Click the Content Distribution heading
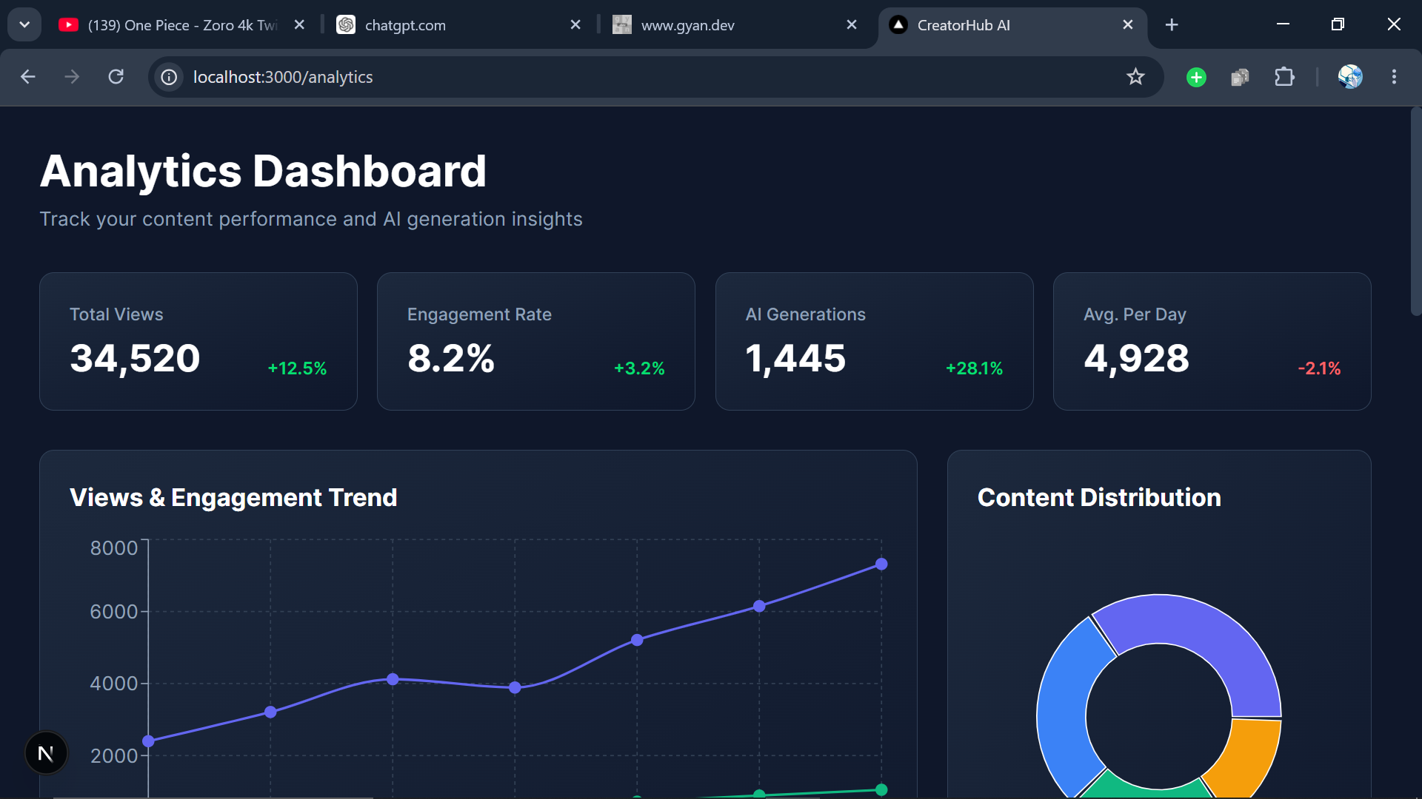Image resolution: width=1422 pixels, height=799 pixels. [1099, 497]
